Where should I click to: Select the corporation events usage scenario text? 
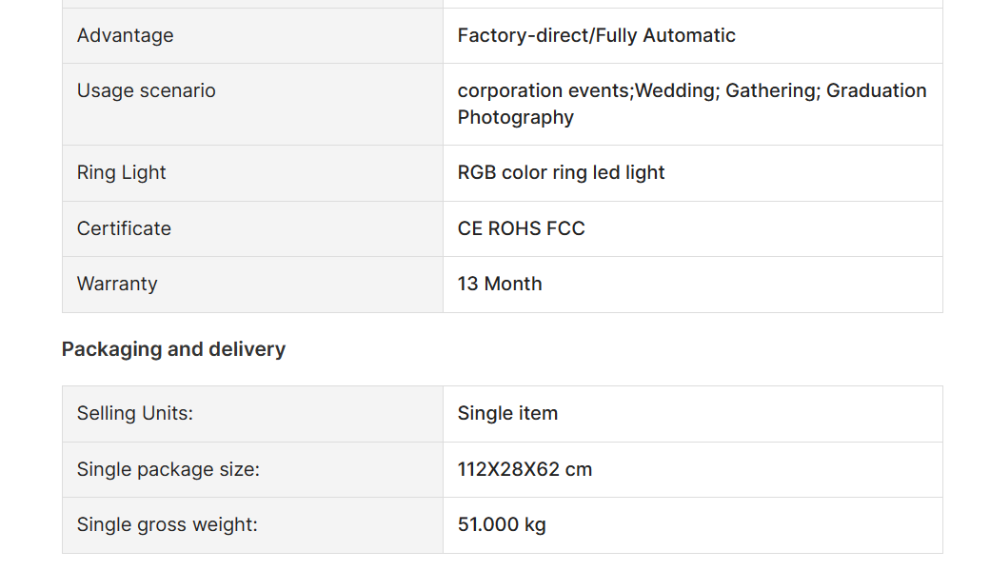tap(544, 90)
